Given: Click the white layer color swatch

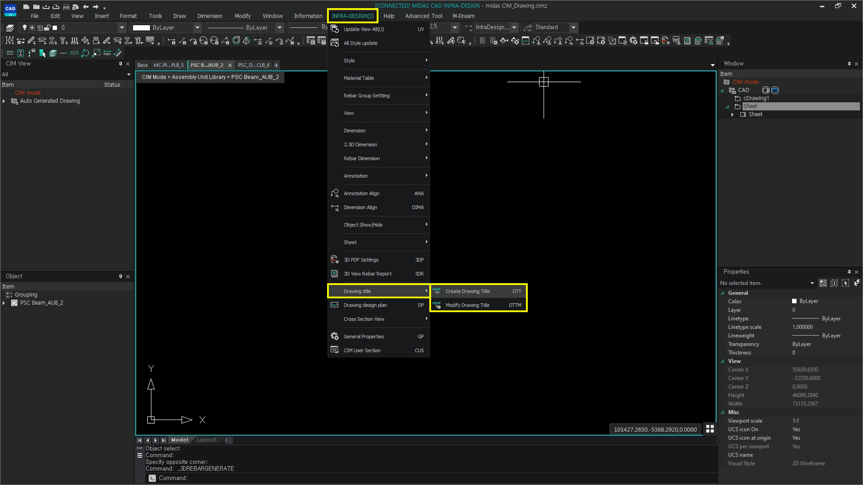Looking at the screenshot, I should point(55,28).
